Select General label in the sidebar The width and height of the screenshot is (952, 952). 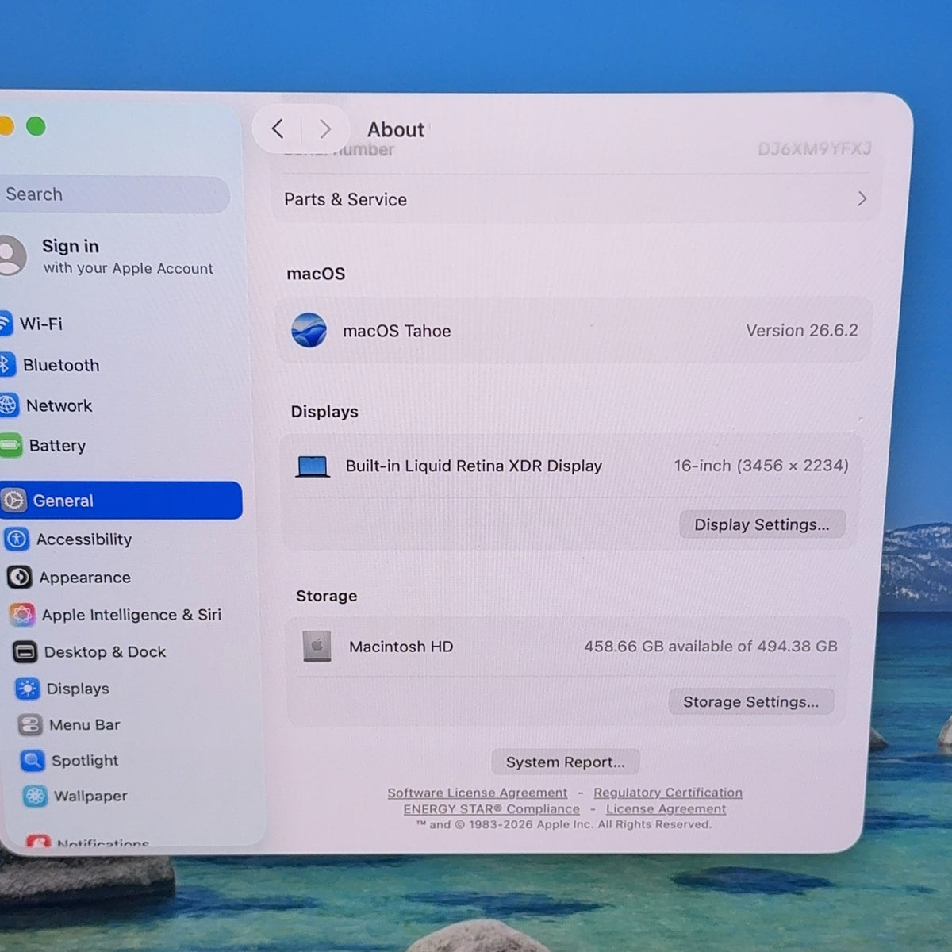pyautogui.click(x=63, y=501)
